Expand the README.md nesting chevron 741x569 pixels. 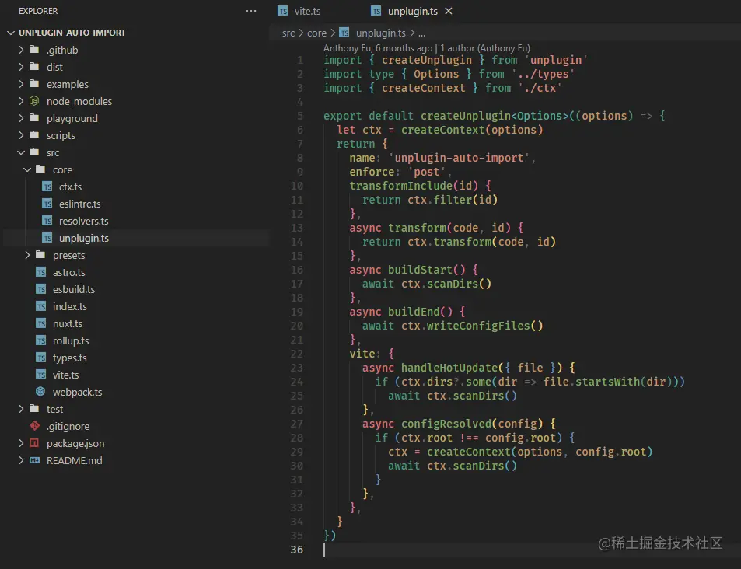21,460
